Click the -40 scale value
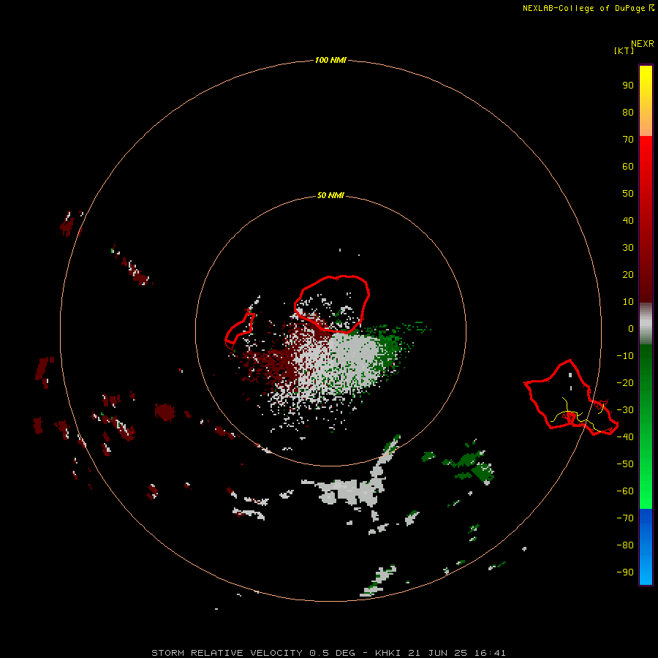Viewport: 658px width, 658px height. [625, 437]
